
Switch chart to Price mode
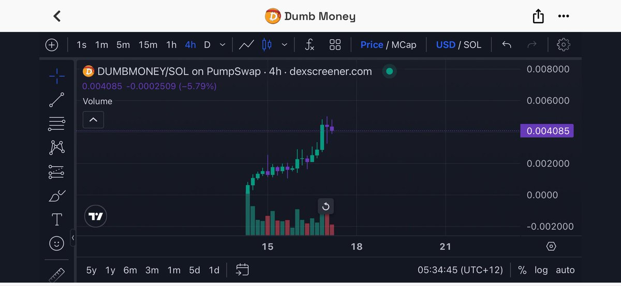(x=372, y=45)
